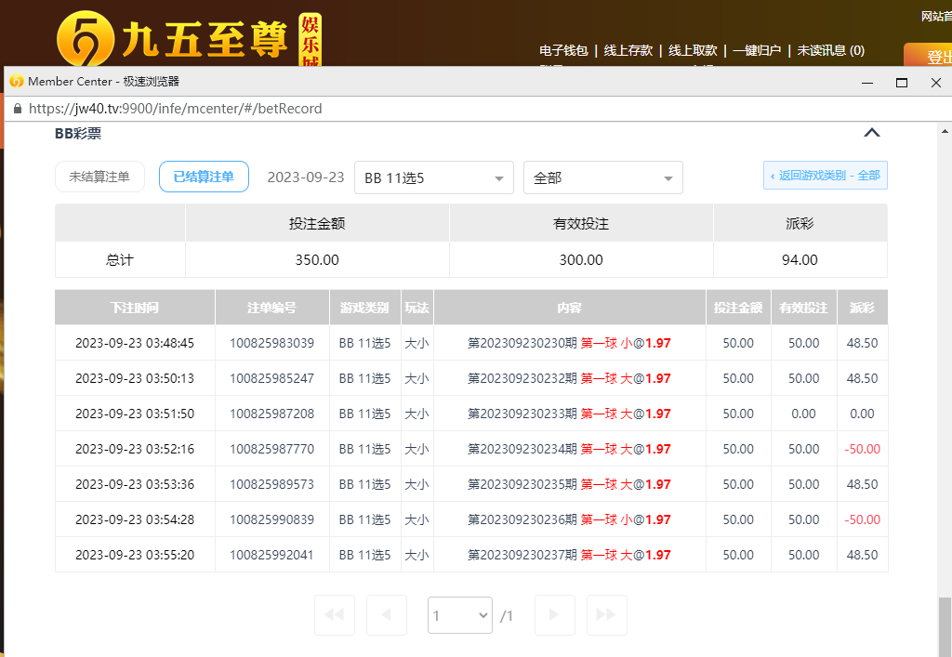
Task: Open the 全部 filter dropdown
Action: click(x=603, y=177)
